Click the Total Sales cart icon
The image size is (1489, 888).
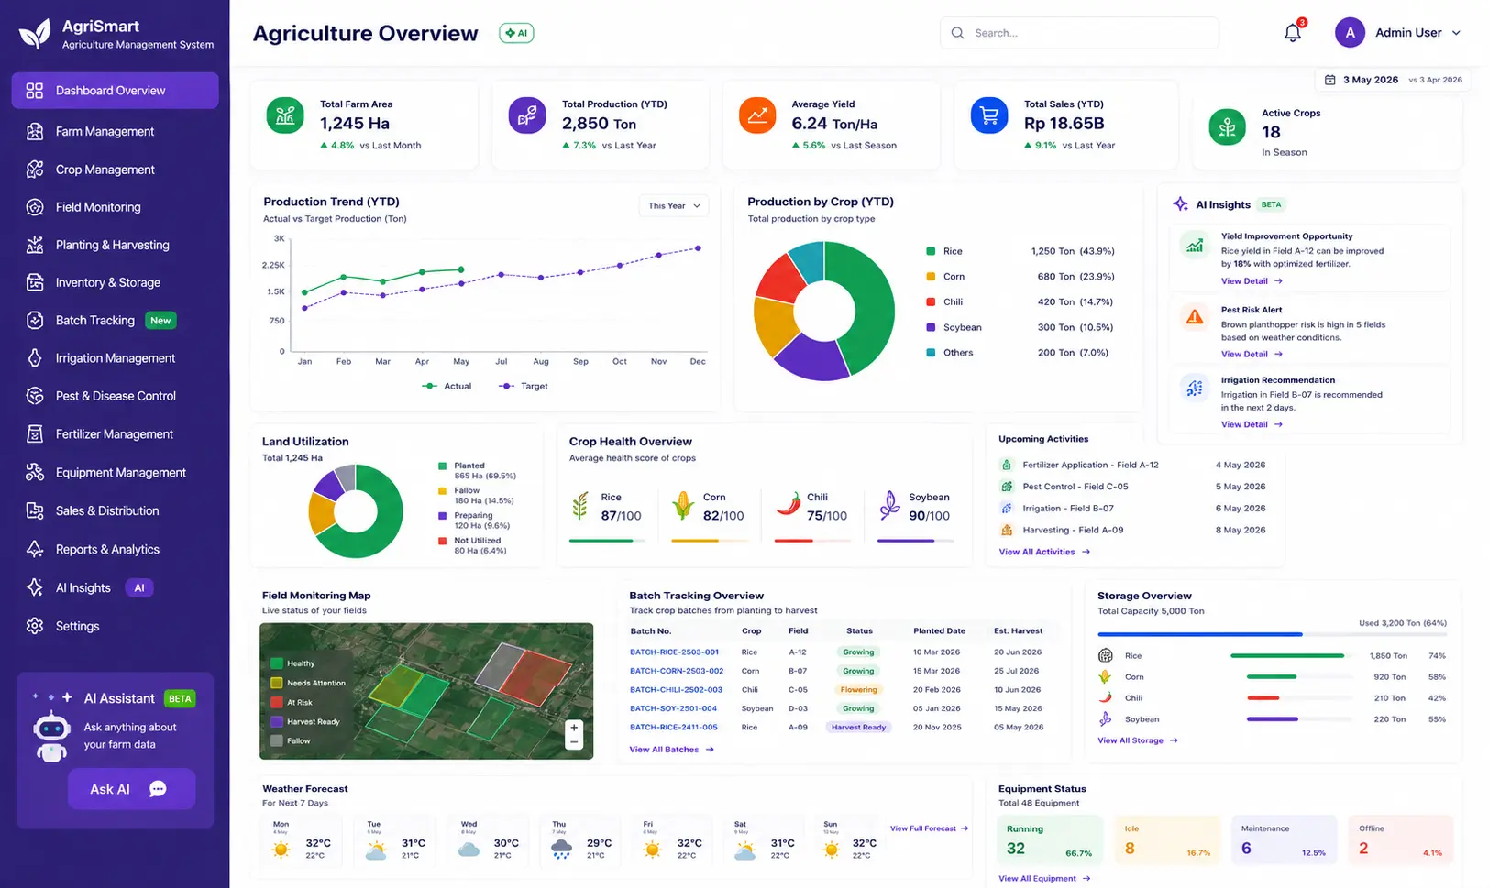pos(989,115)
